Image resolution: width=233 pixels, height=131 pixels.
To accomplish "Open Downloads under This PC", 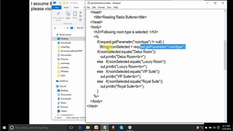I will (x=66, y=99).
